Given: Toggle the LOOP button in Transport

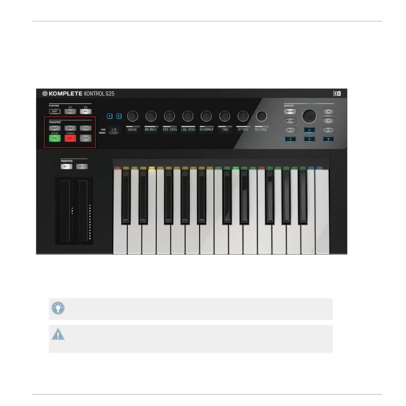Looking at the screenshot, I should pos(55,128).
